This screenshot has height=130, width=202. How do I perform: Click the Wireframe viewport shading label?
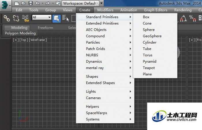coord(38,40)
